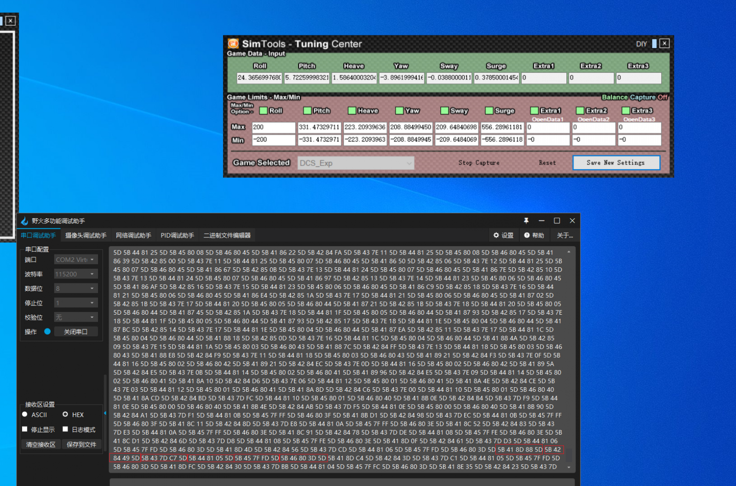
Task: Click the pin window icon
Action: (526, 221)
